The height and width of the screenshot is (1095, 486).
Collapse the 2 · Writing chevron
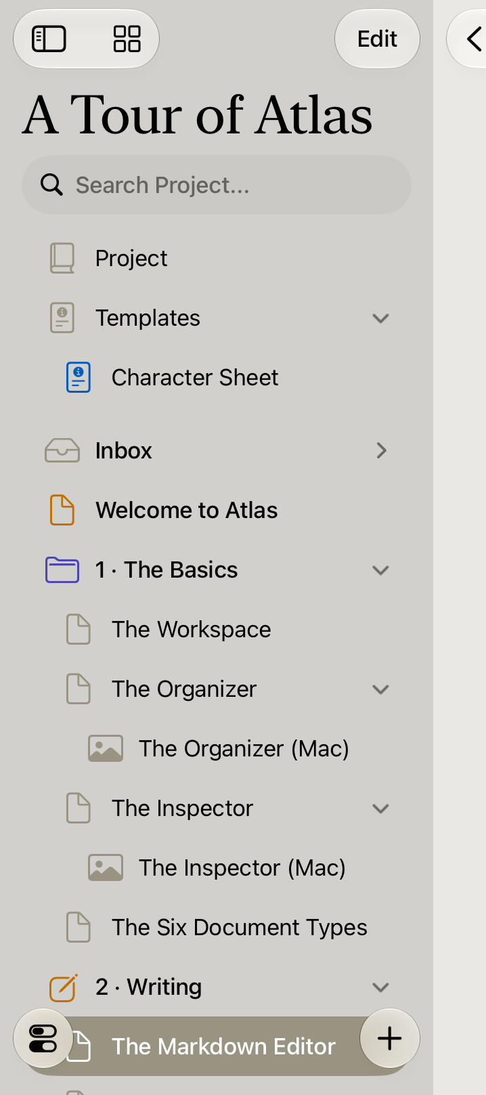[x=381, y=987]
